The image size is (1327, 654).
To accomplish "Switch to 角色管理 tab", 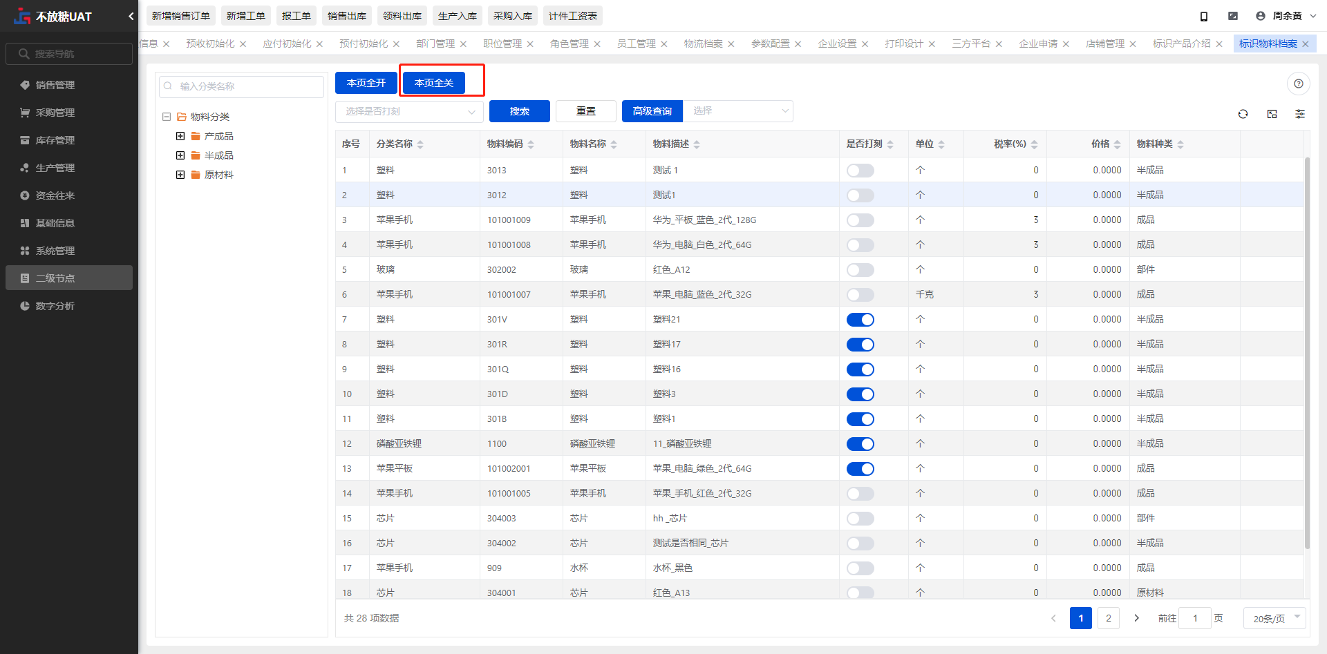I will coord(570,44).
